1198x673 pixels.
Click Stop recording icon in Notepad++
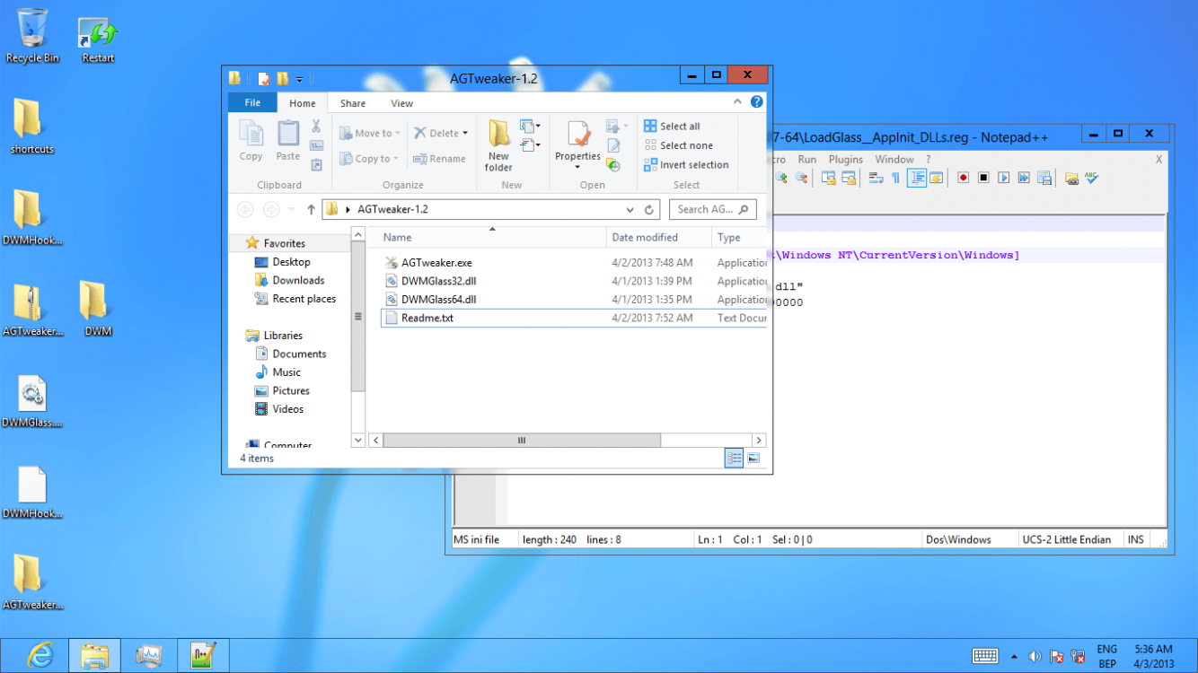(x=983, y=179)
